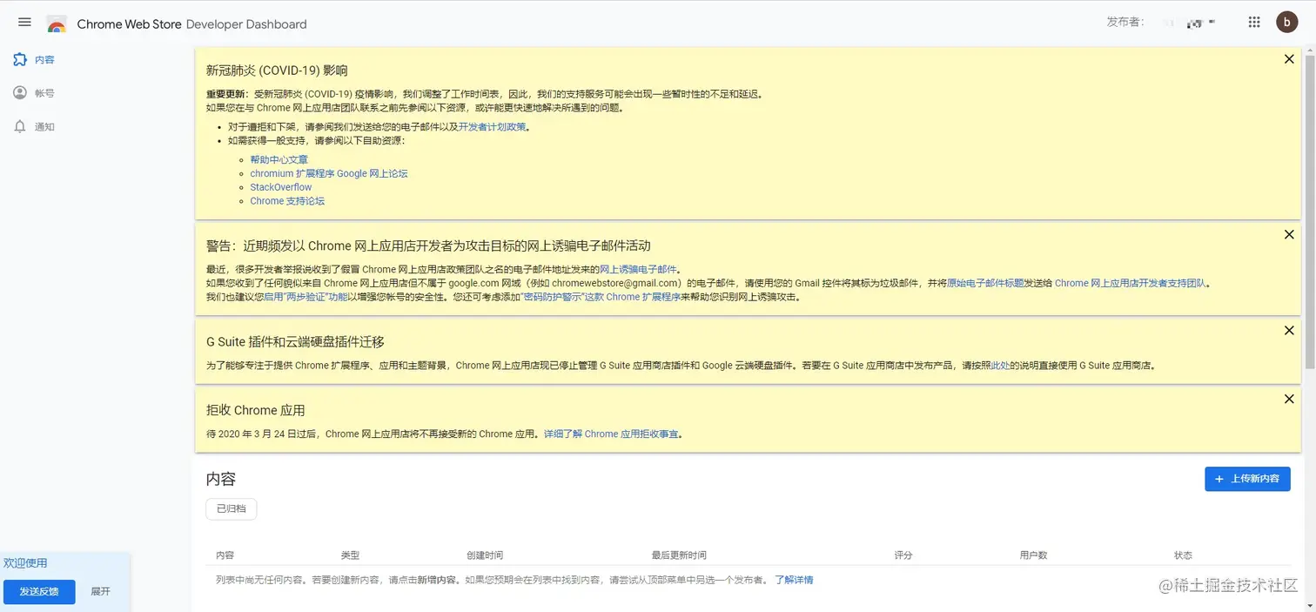The height and width of the screenshot is (612, 1316).
Task: Open the account avatar 'b'
Action: [x=1287, y=23]
